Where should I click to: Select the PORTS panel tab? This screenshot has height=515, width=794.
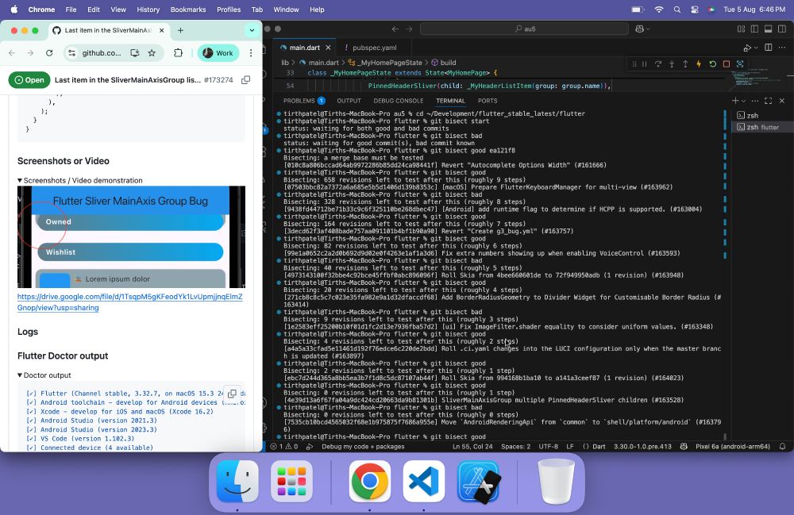488,101
